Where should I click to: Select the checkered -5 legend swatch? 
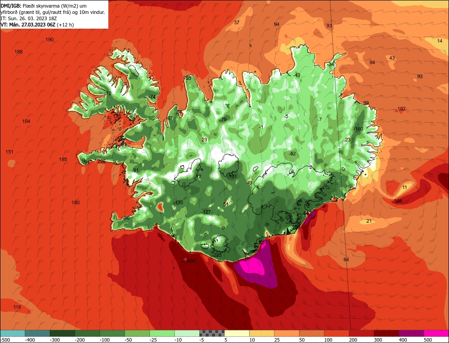[x=212, y=333]
